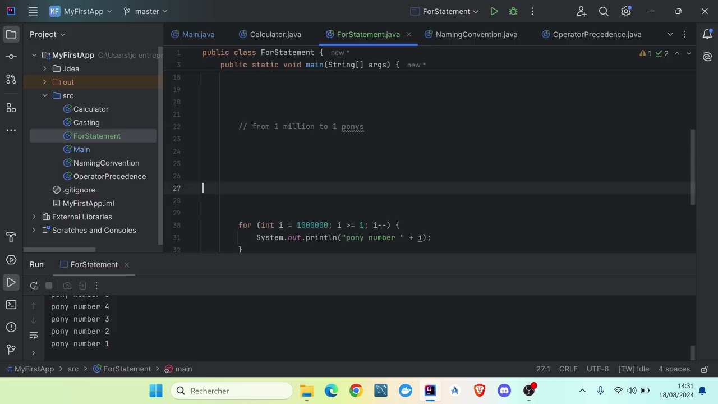
Task: Show the hidden editor tabs dropdown
Action: (670, 34)
